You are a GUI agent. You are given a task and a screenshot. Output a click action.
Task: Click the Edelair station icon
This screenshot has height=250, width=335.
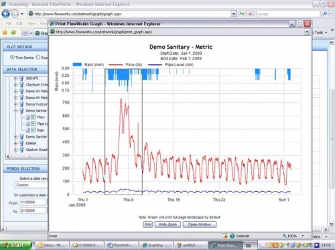[21, 143]
